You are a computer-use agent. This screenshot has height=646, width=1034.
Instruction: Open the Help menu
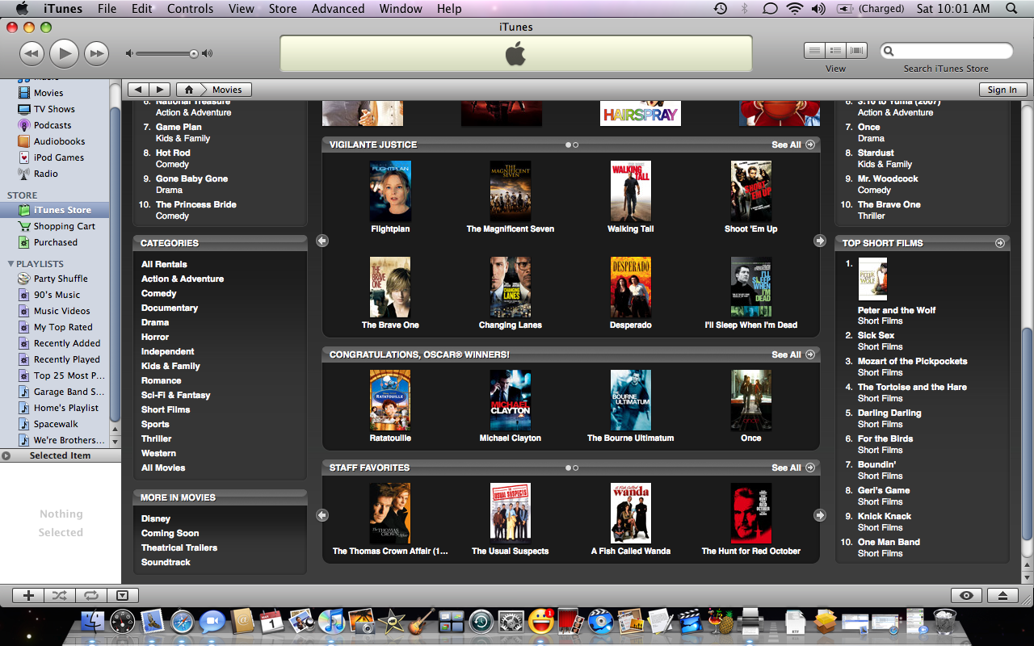tap(449, 9)
